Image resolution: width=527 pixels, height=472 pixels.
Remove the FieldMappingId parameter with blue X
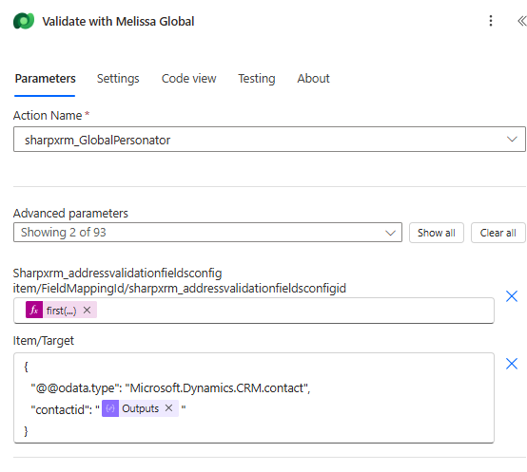[512, 296]
